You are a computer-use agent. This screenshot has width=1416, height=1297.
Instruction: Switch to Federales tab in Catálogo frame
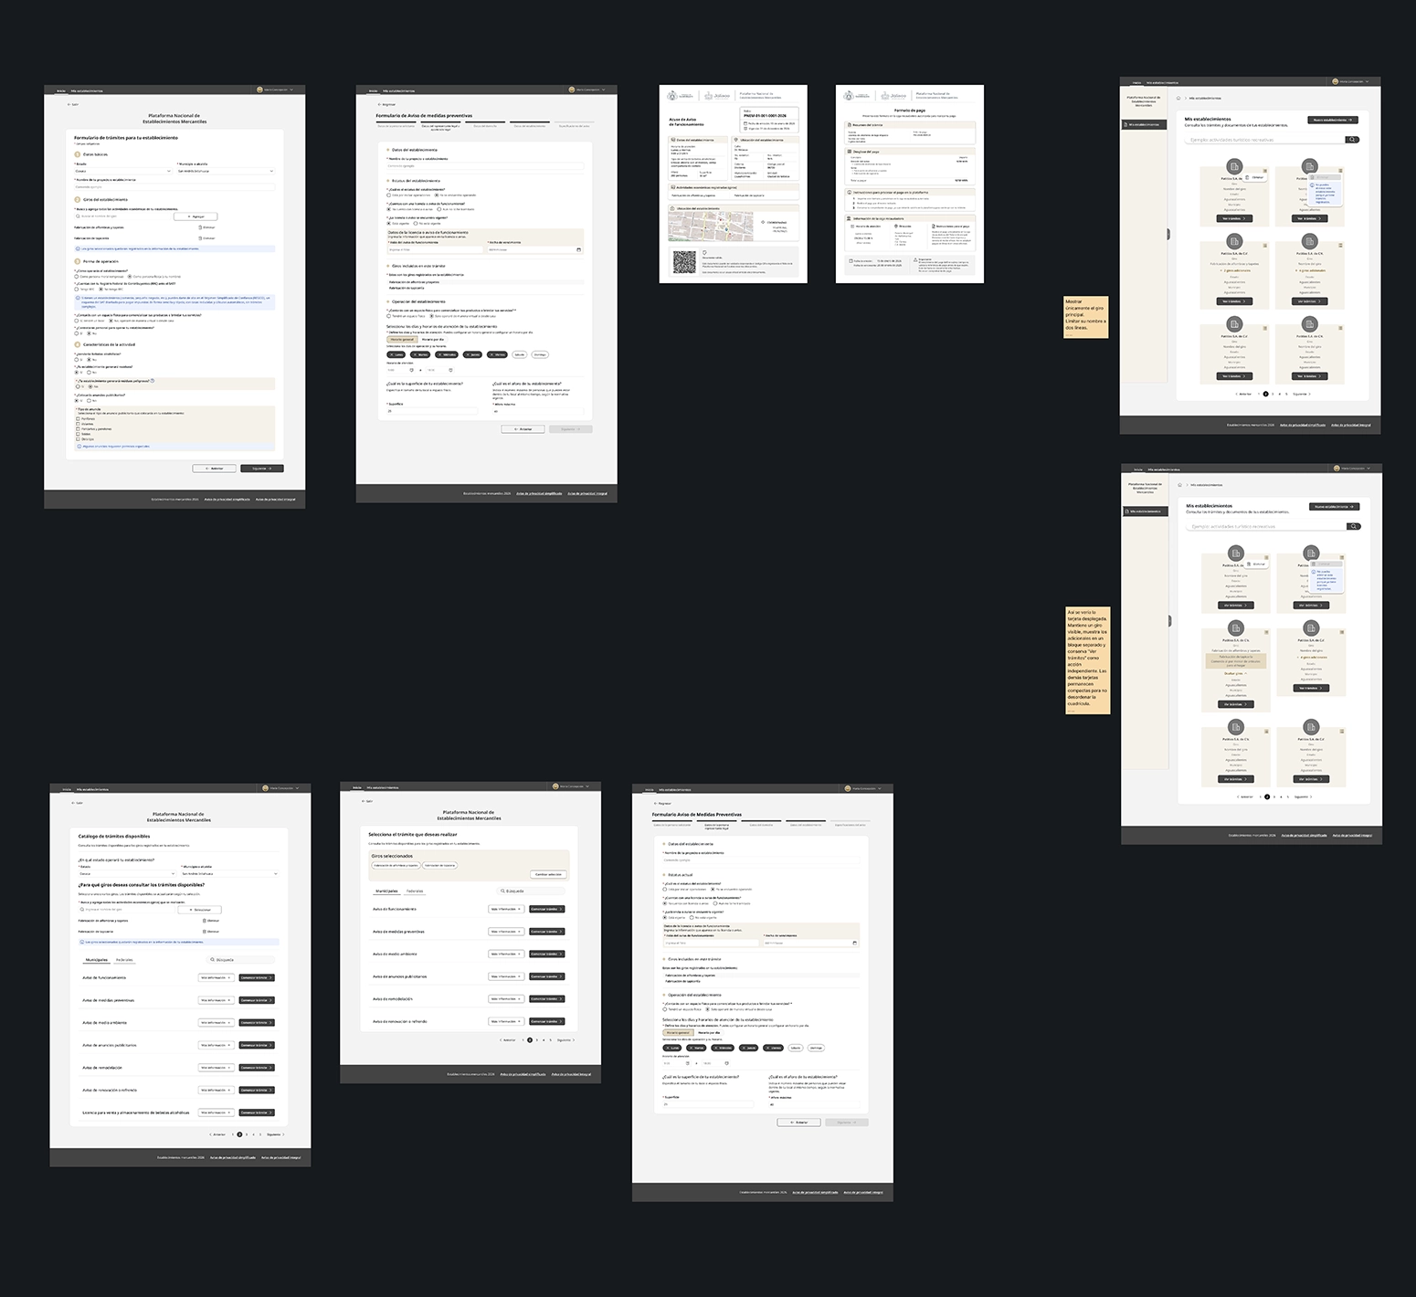[124, 960]
